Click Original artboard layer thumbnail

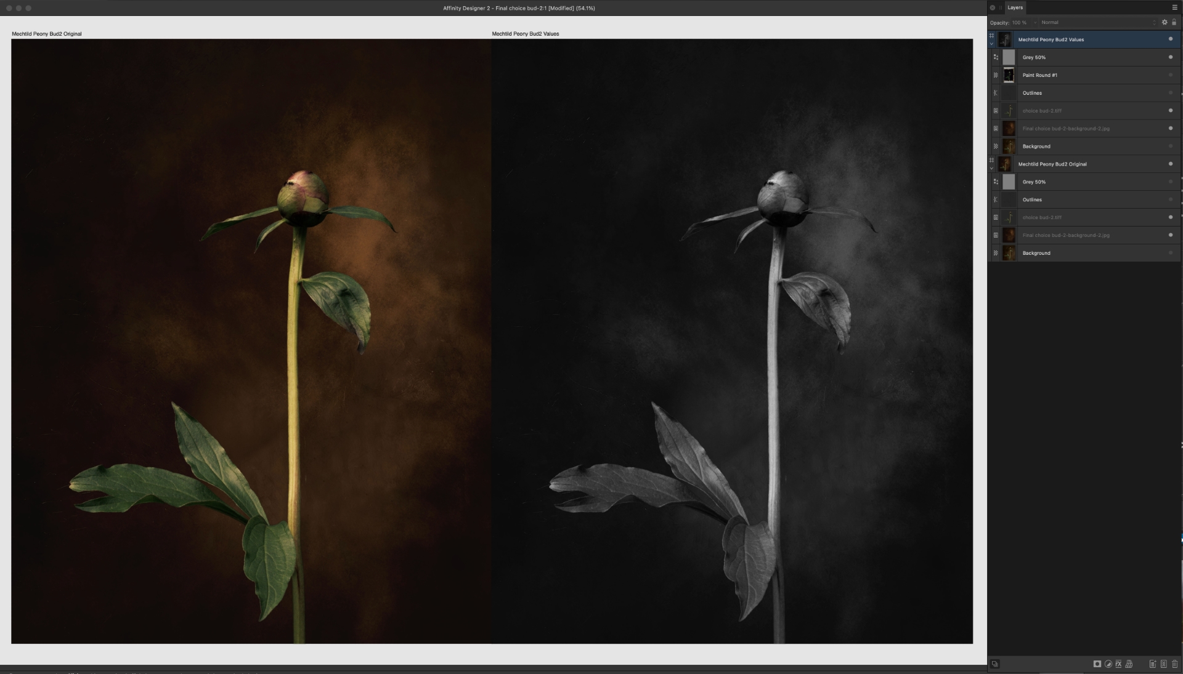pyautogui.click(x=1005, y=164)
